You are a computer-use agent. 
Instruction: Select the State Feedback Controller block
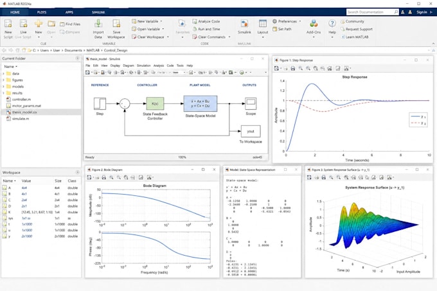pyautogui.click(x=155, y=103)
